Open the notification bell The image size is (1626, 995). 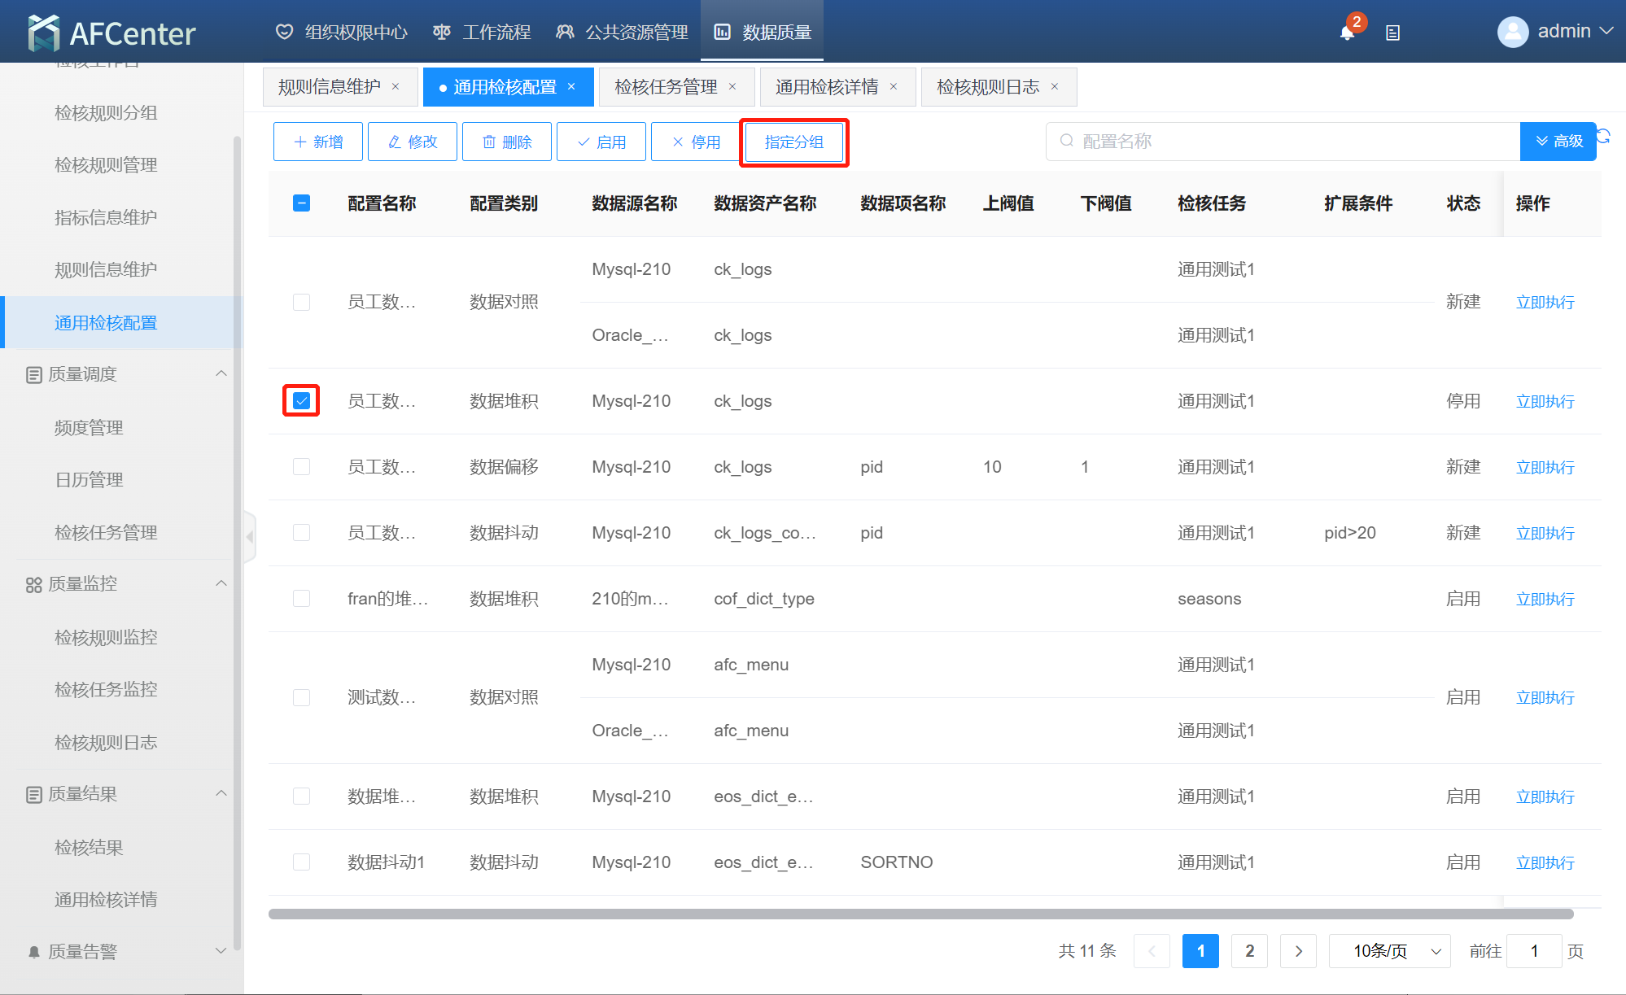tap(1347, 33)
